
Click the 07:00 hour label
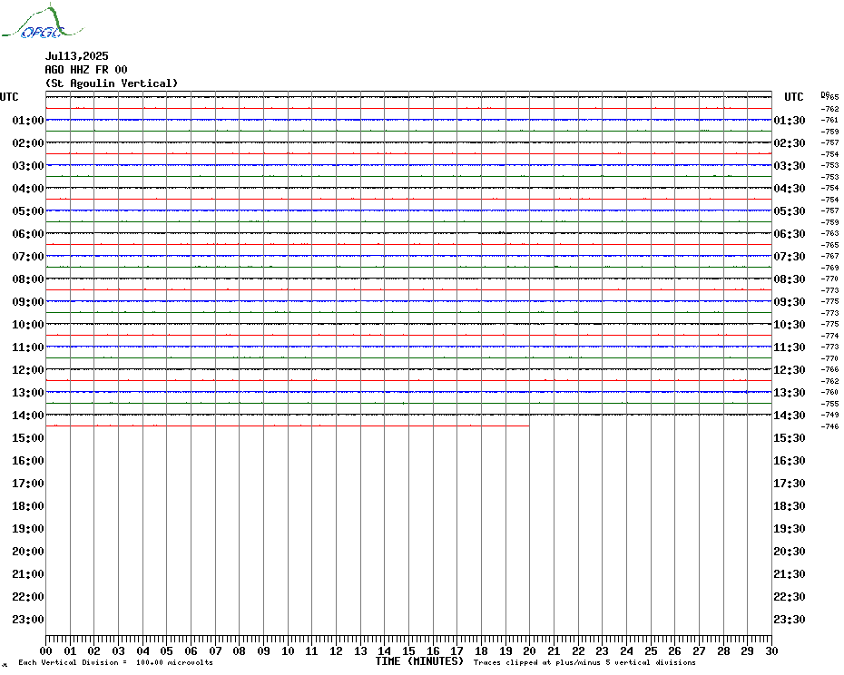pyautogui.click(x=28, y=256)
